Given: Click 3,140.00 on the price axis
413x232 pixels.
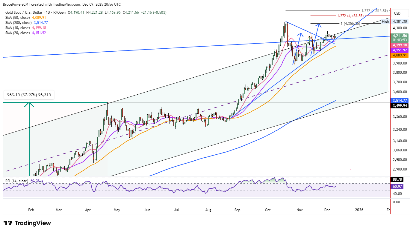Looking at the screenshot, I should (400, 141).
